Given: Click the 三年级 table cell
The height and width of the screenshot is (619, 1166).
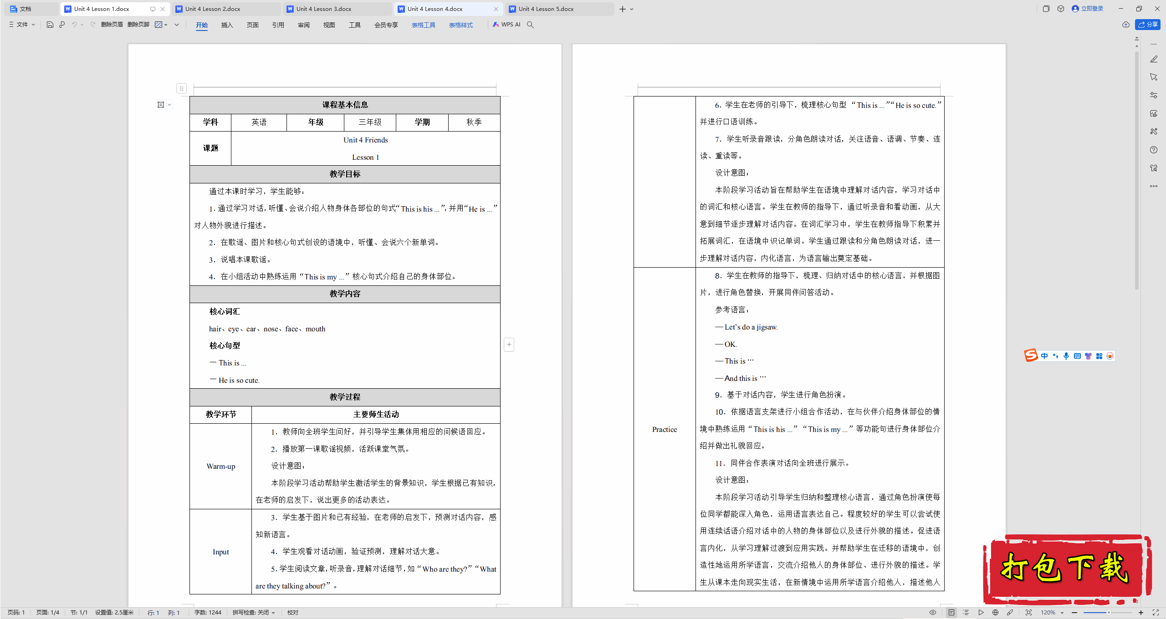Looking at the screenshot, I should (370, 122).
